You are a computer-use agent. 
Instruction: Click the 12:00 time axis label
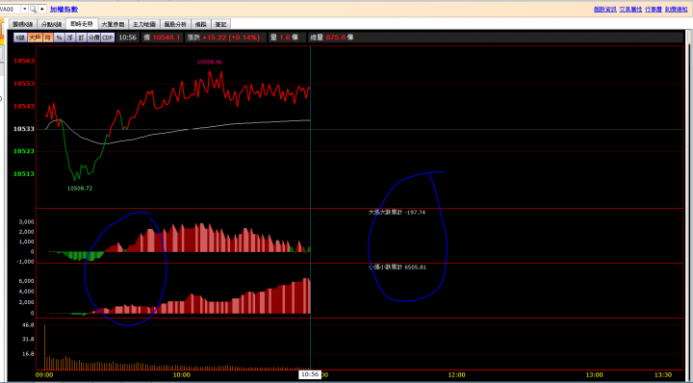point(456,375)
